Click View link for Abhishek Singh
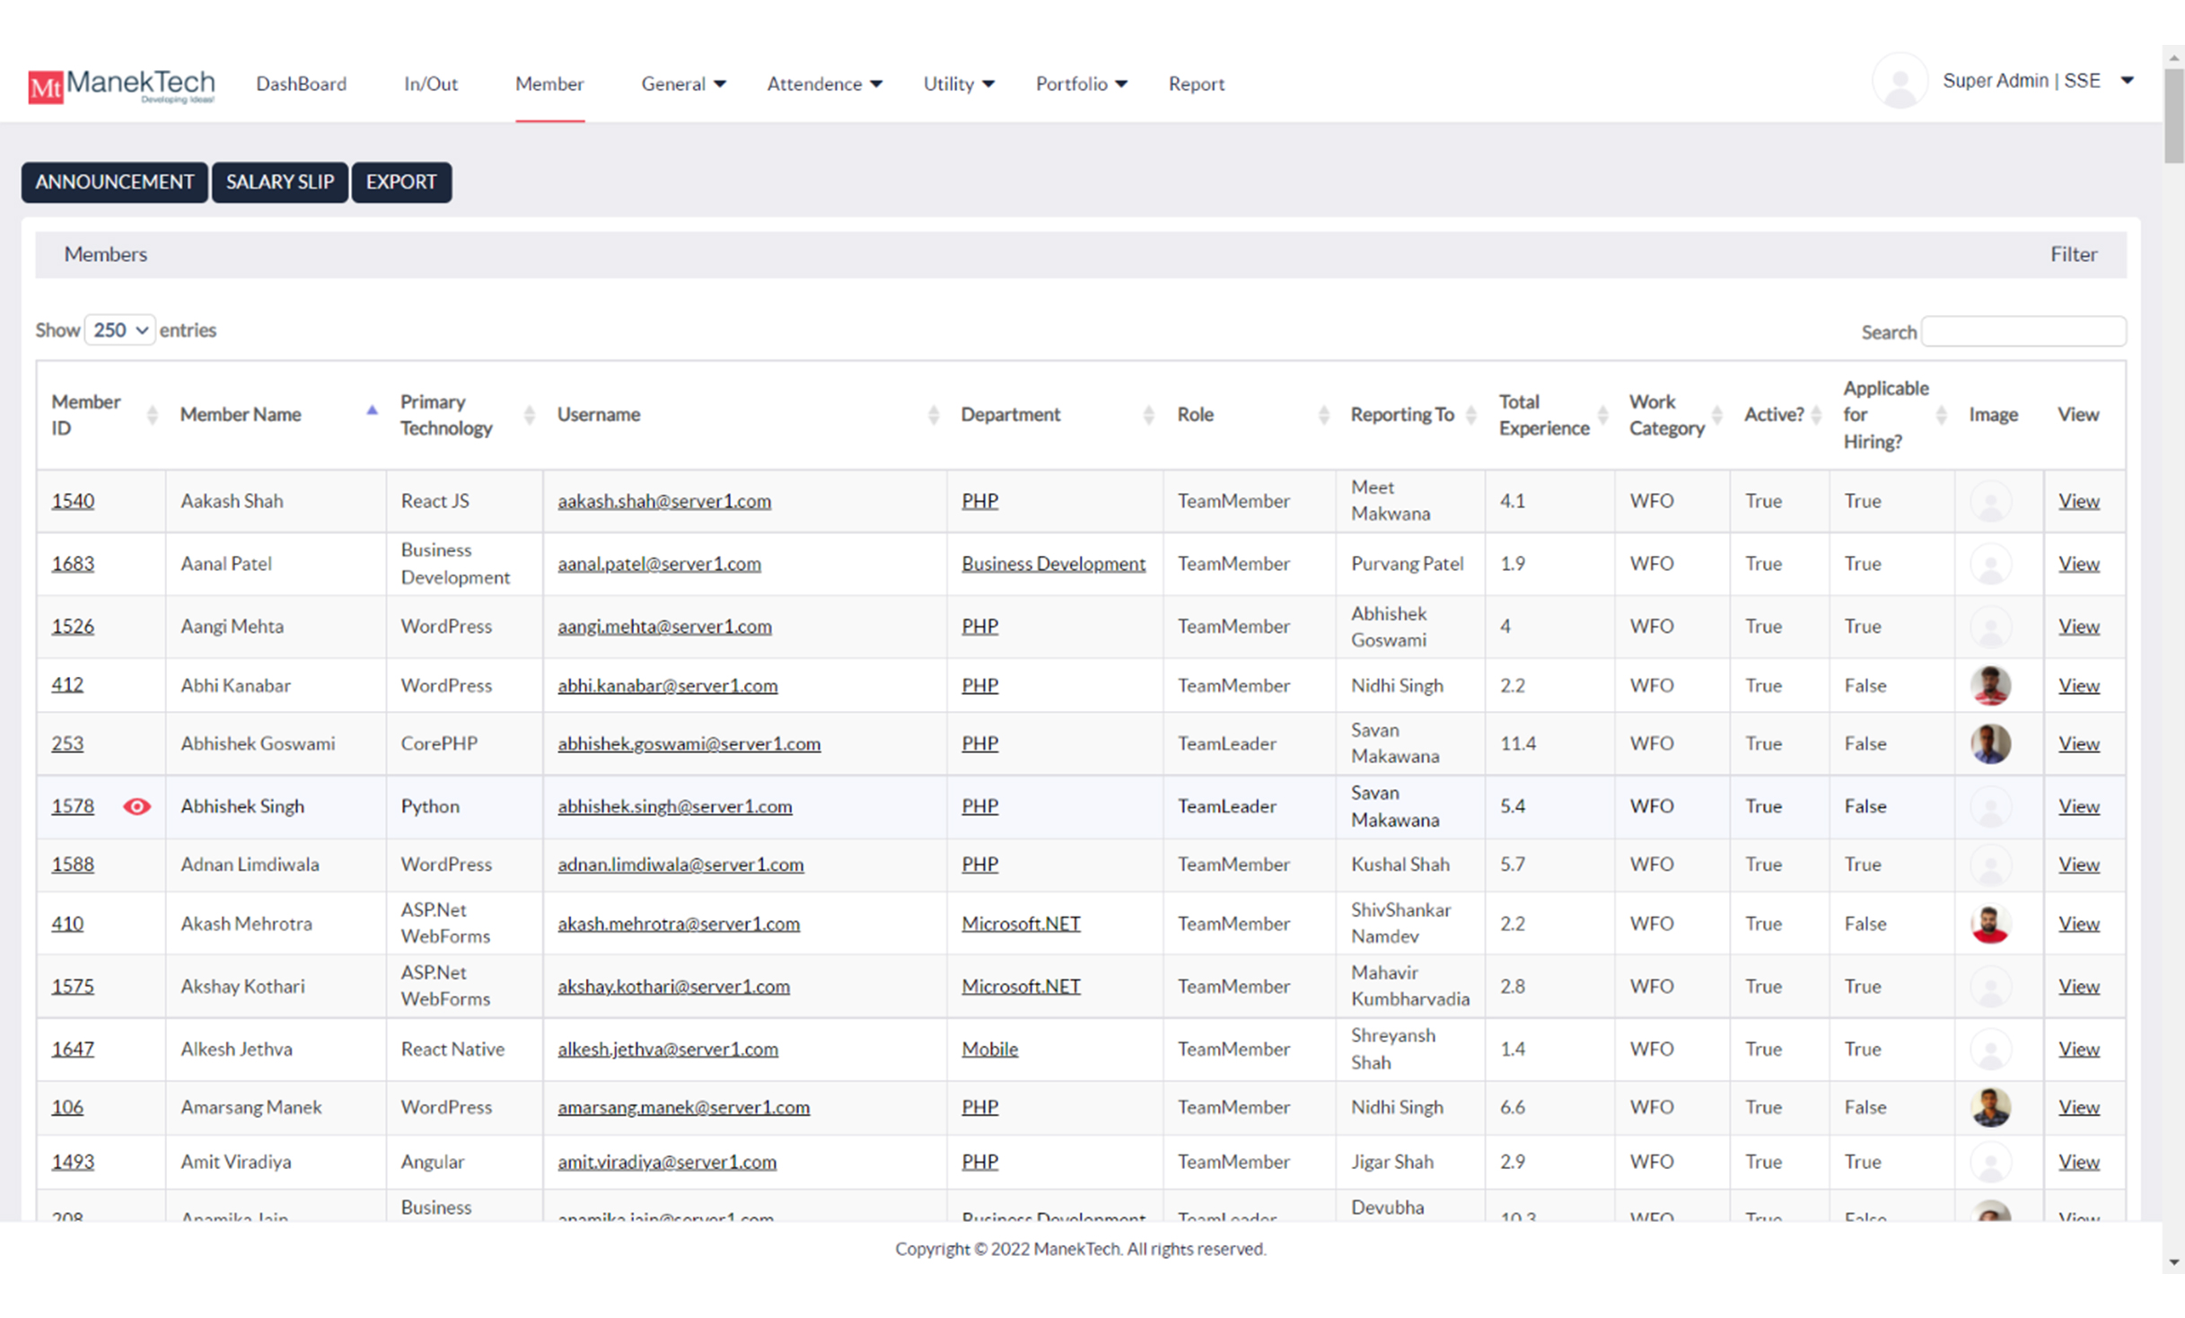Image resolution: width=2185 pixels, height=1318 pixels. (x=2078, y=806)
